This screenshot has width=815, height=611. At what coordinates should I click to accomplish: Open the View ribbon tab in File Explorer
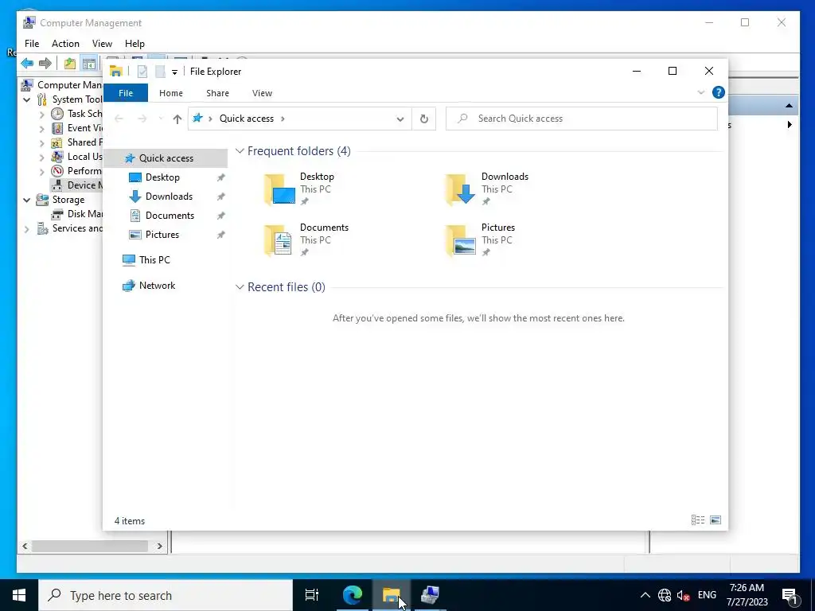click(x=262, y=93)
